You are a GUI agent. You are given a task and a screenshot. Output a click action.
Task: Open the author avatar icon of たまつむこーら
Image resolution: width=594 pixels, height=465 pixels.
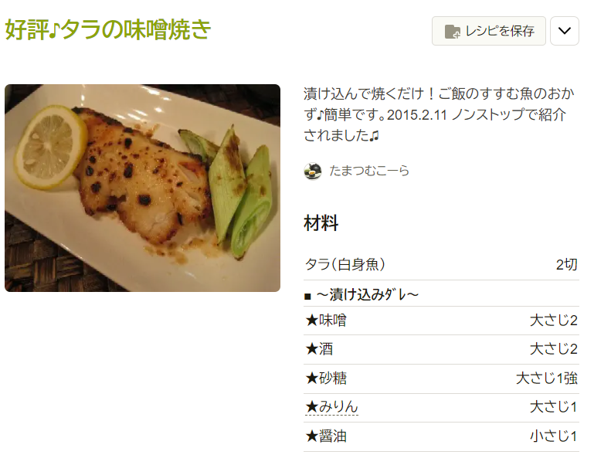313,171
